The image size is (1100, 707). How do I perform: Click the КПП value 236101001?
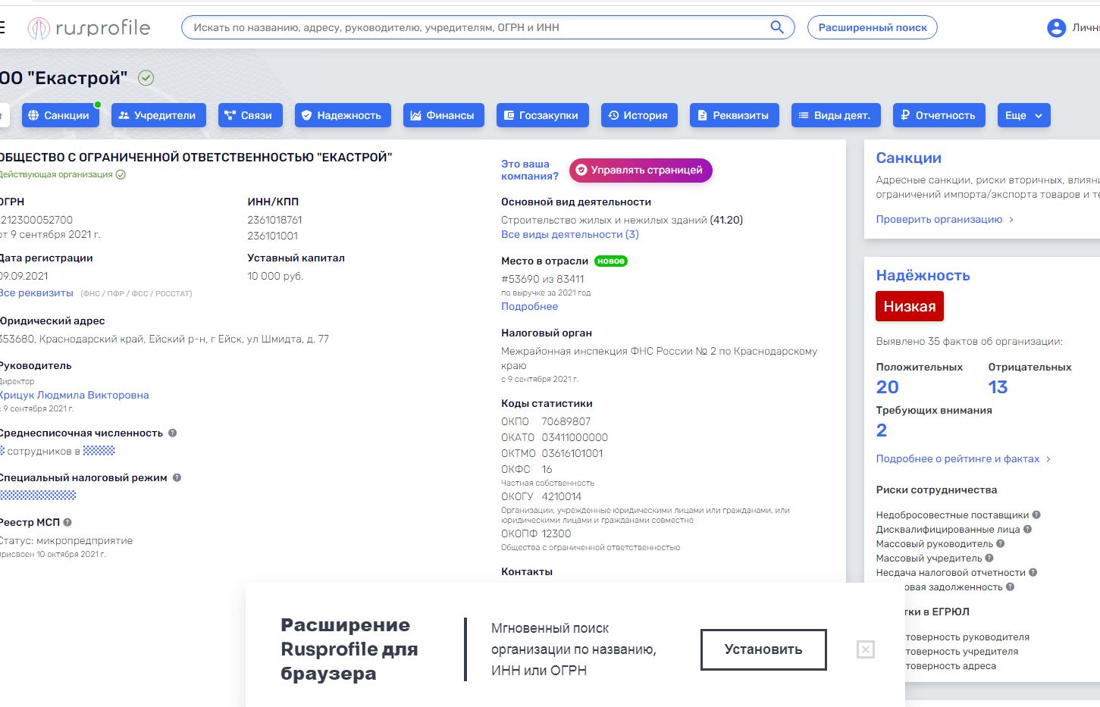(272, 236)
